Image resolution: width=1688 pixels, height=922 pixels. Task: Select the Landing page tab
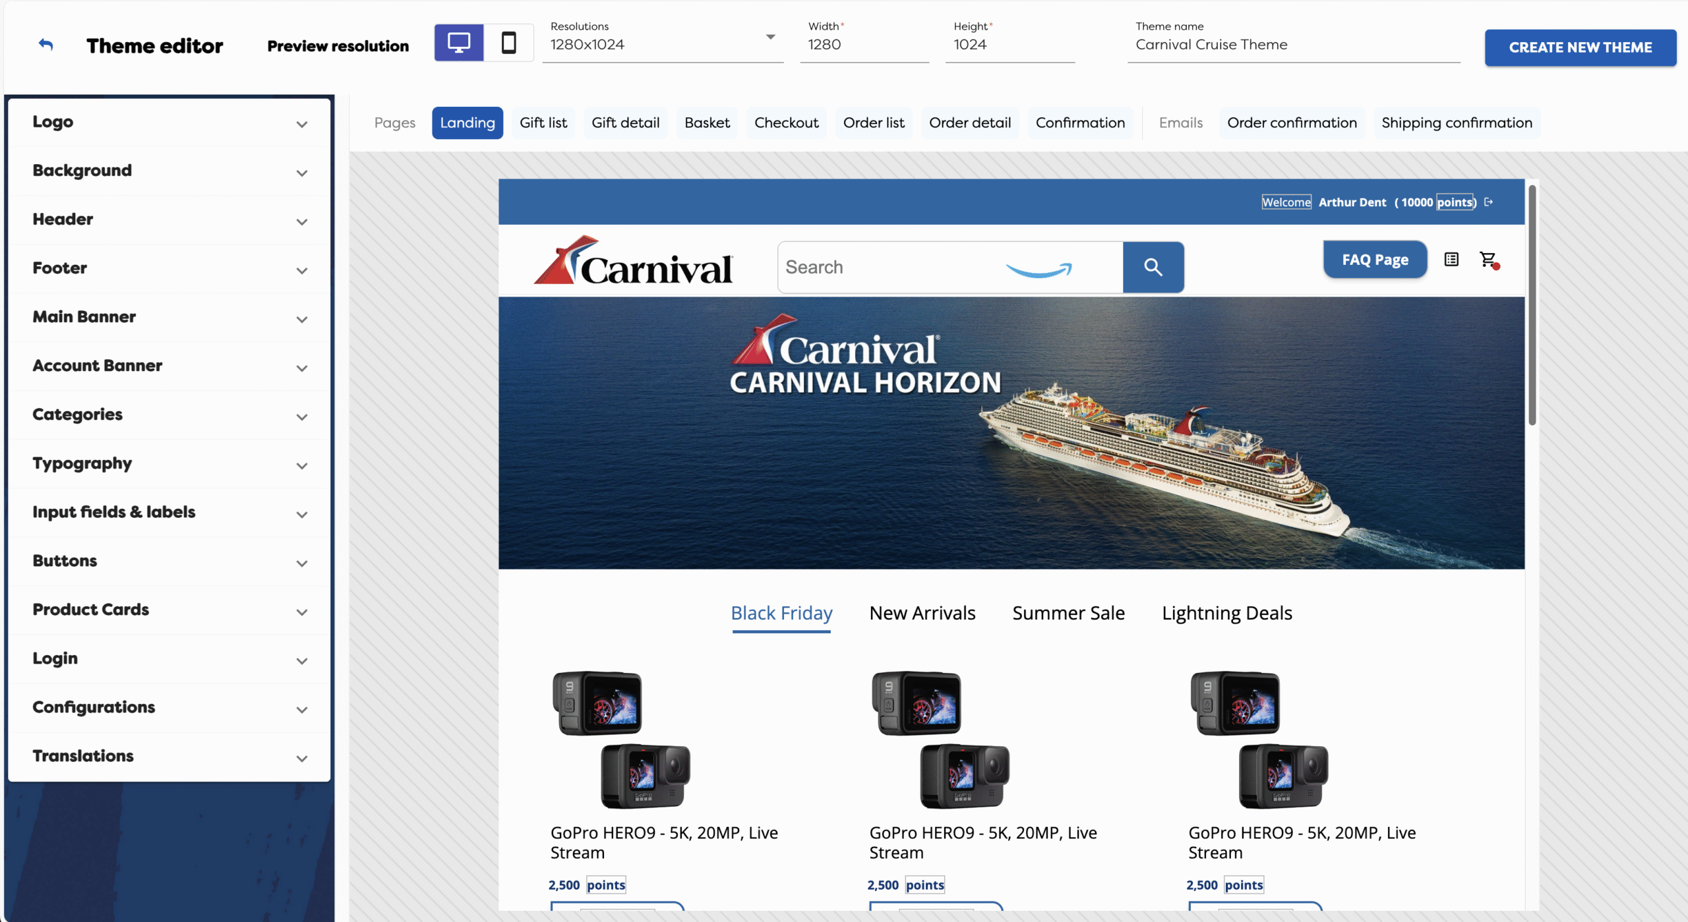point(467,123)
